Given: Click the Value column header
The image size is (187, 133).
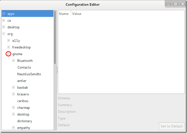Looking at the screenshot, I should (77, 14).
